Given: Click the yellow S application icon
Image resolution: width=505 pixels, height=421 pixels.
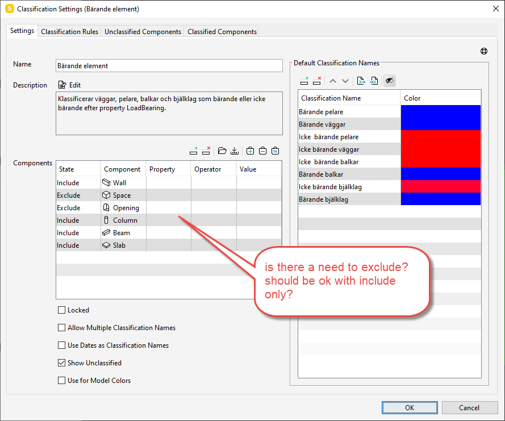Looking at the screenshot, I should click(x=10, y=9).
